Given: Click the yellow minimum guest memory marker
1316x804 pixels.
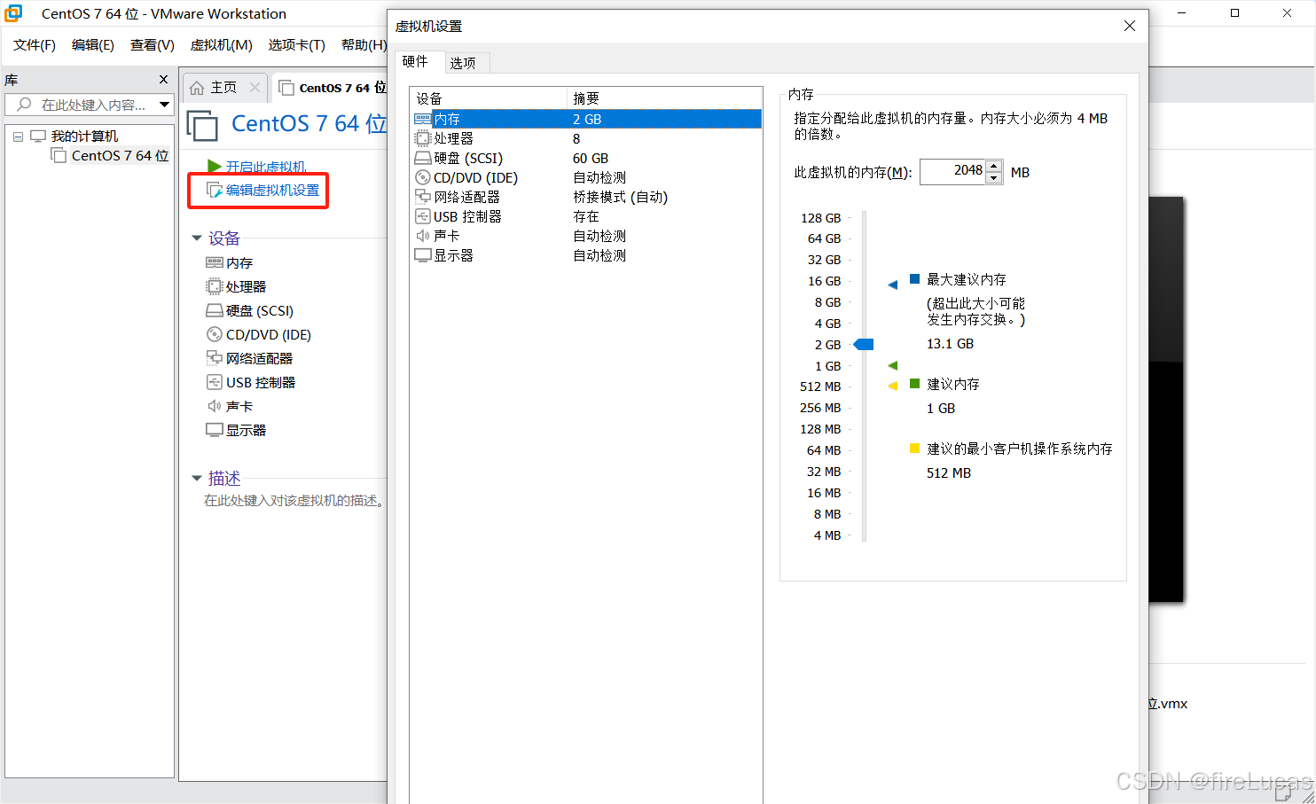Looking at the screenshot, I should coord(893,386).
